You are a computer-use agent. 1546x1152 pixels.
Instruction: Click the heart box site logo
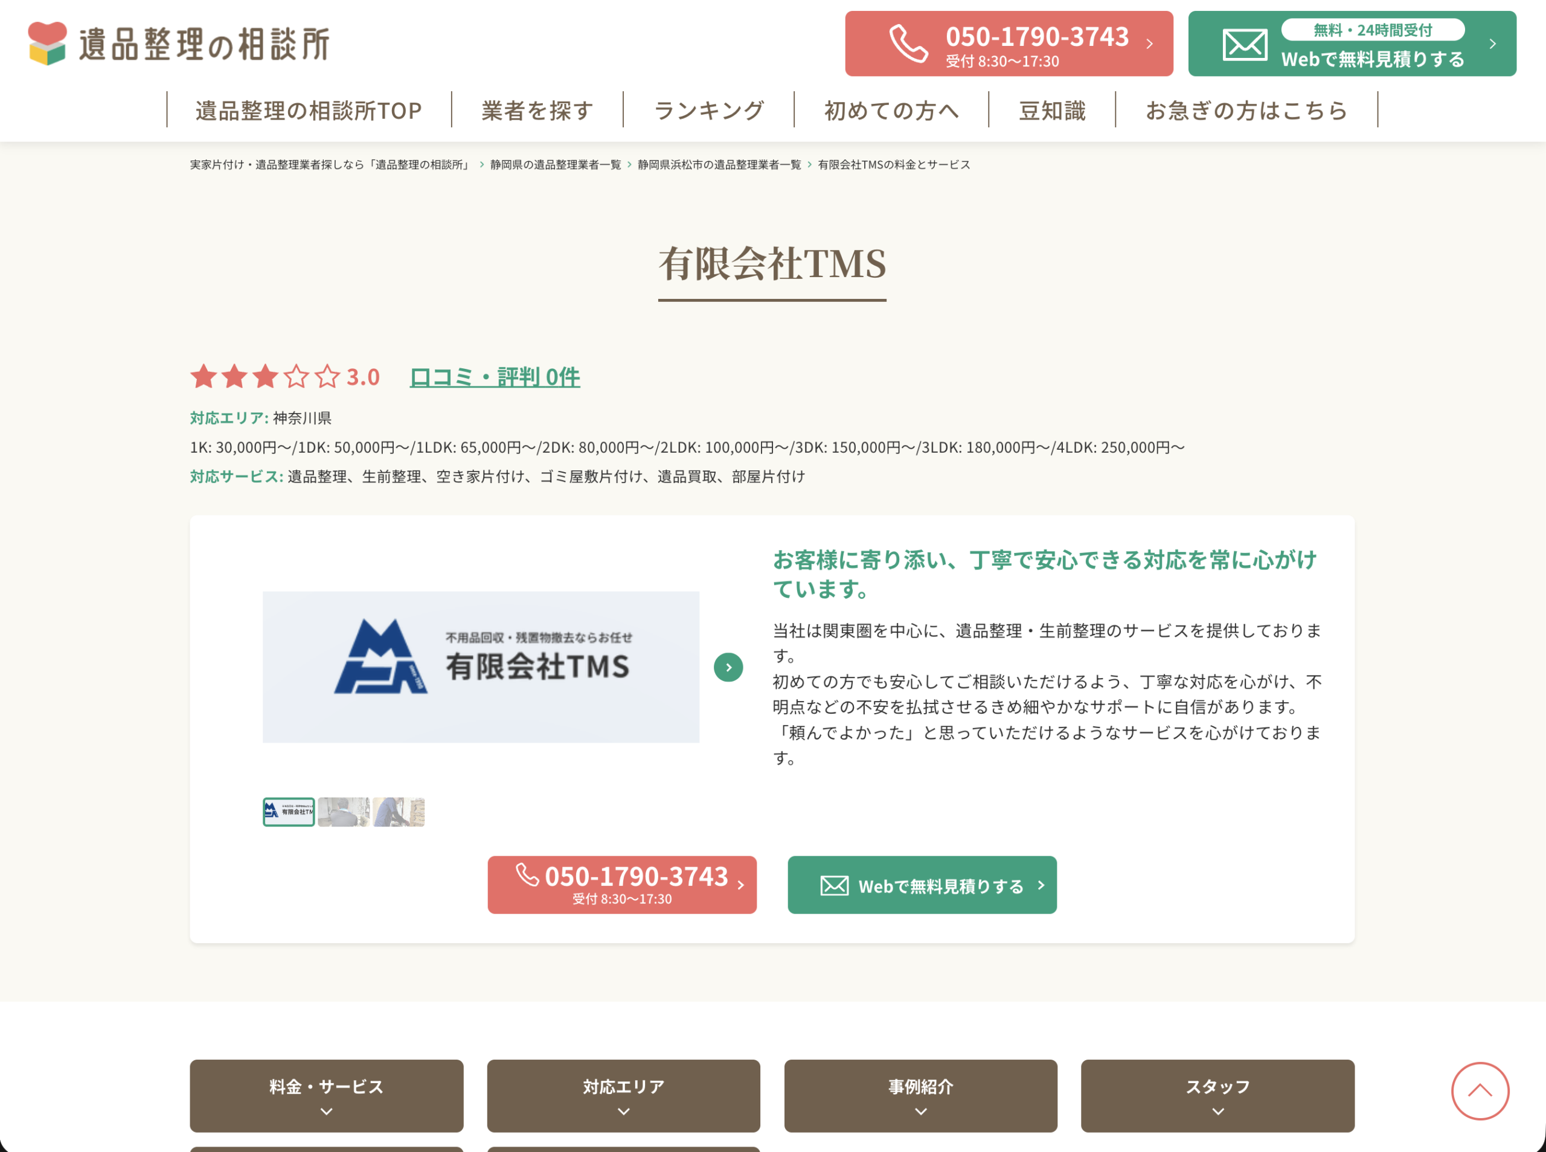click(48, 43)
